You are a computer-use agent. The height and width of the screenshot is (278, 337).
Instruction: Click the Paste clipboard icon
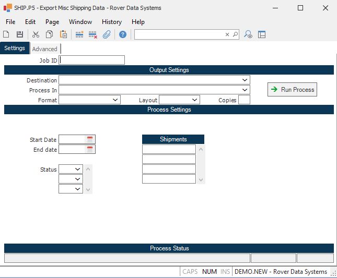[63, 34]
